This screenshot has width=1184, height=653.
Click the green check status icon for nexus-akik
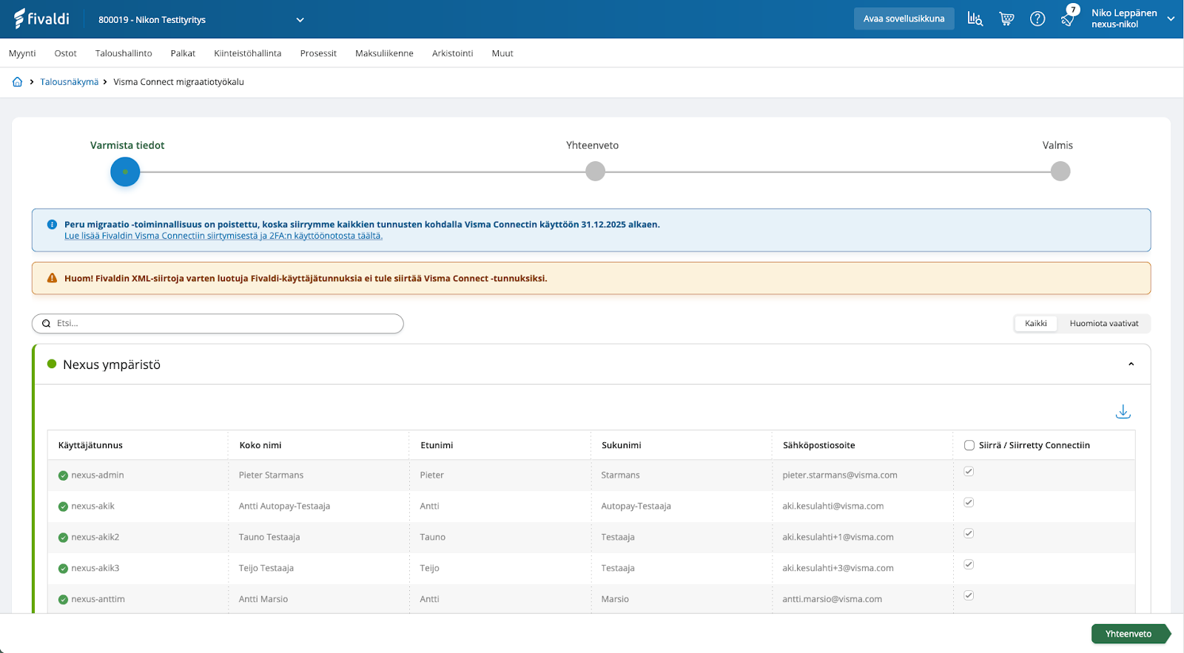coord(63,507)
